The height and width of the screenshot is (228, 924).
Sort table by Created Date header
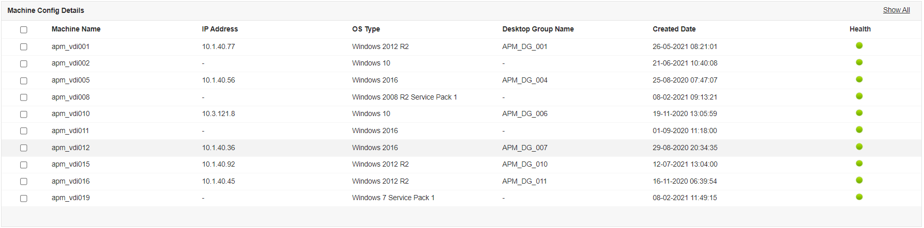(674, 29)
